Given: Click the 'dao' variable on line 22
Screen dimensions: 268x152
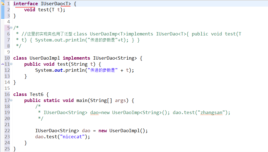Looking at the screenshot, I should click(86, 131).
